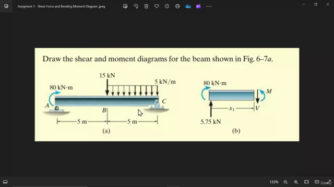Toggle the filmstrip icon at bottom left
Screen dimensions: 334x187
tap(5, 182)
